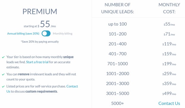The width and height of the screenshot is (185, 108).
Task: Click the $119/mo price
Action: click(169, 44)
